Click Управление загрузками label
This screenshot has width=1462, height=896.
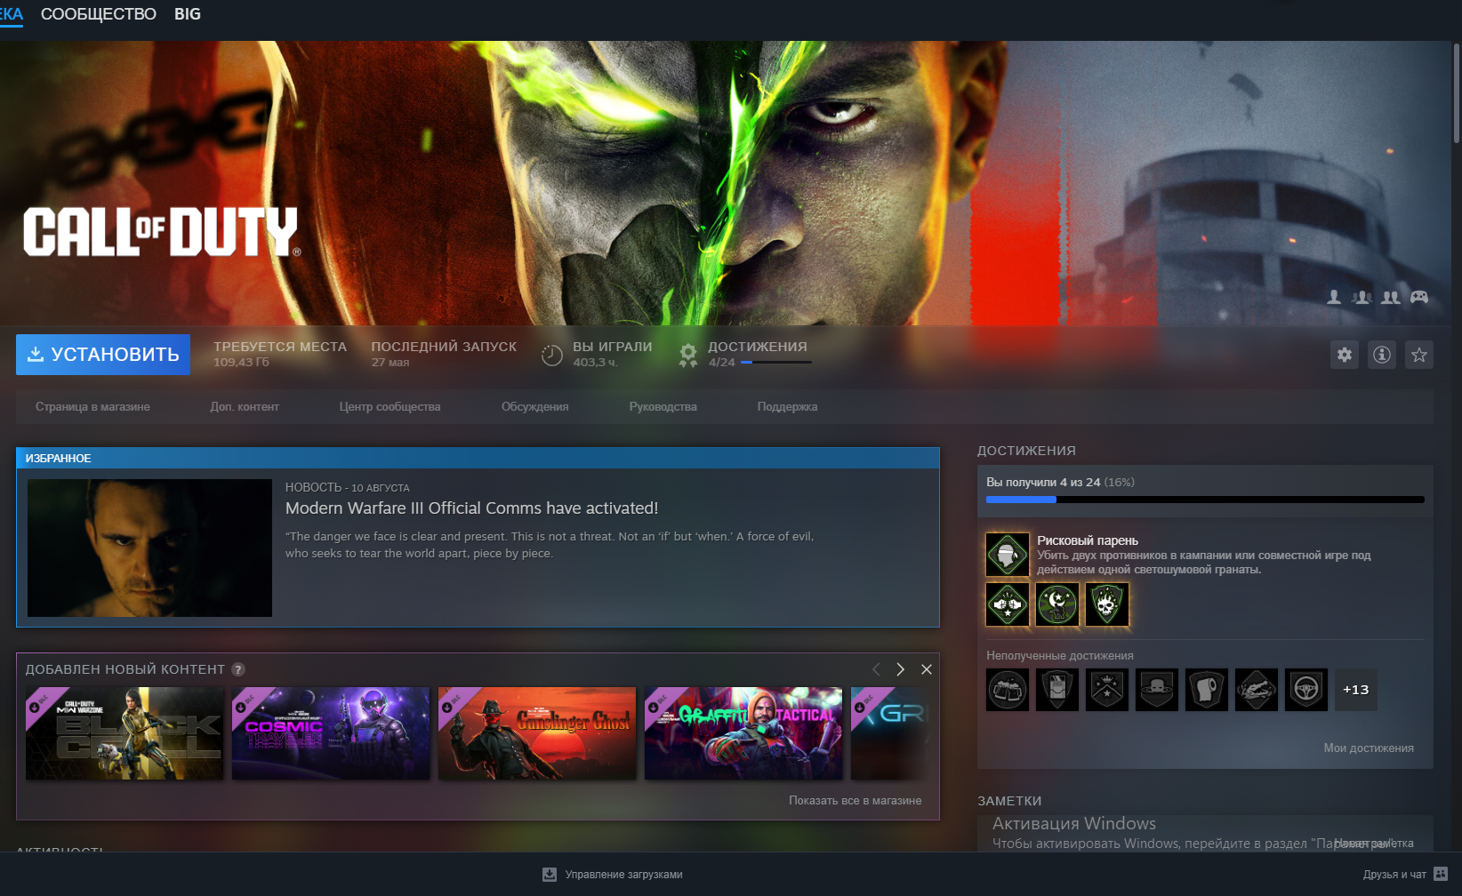point(624,875)
